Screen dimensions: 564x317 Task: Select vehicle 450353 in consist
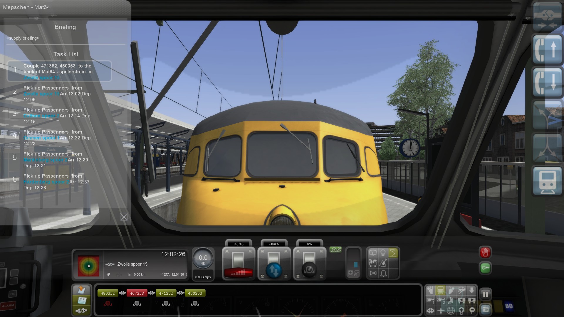click(x=195, y=293)
